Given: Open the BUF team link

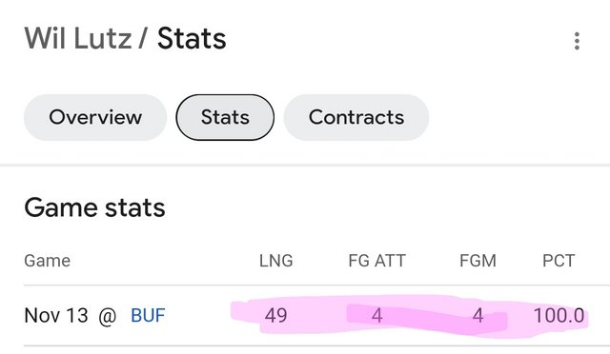Looking at the screenshot, I should (148, 315).
